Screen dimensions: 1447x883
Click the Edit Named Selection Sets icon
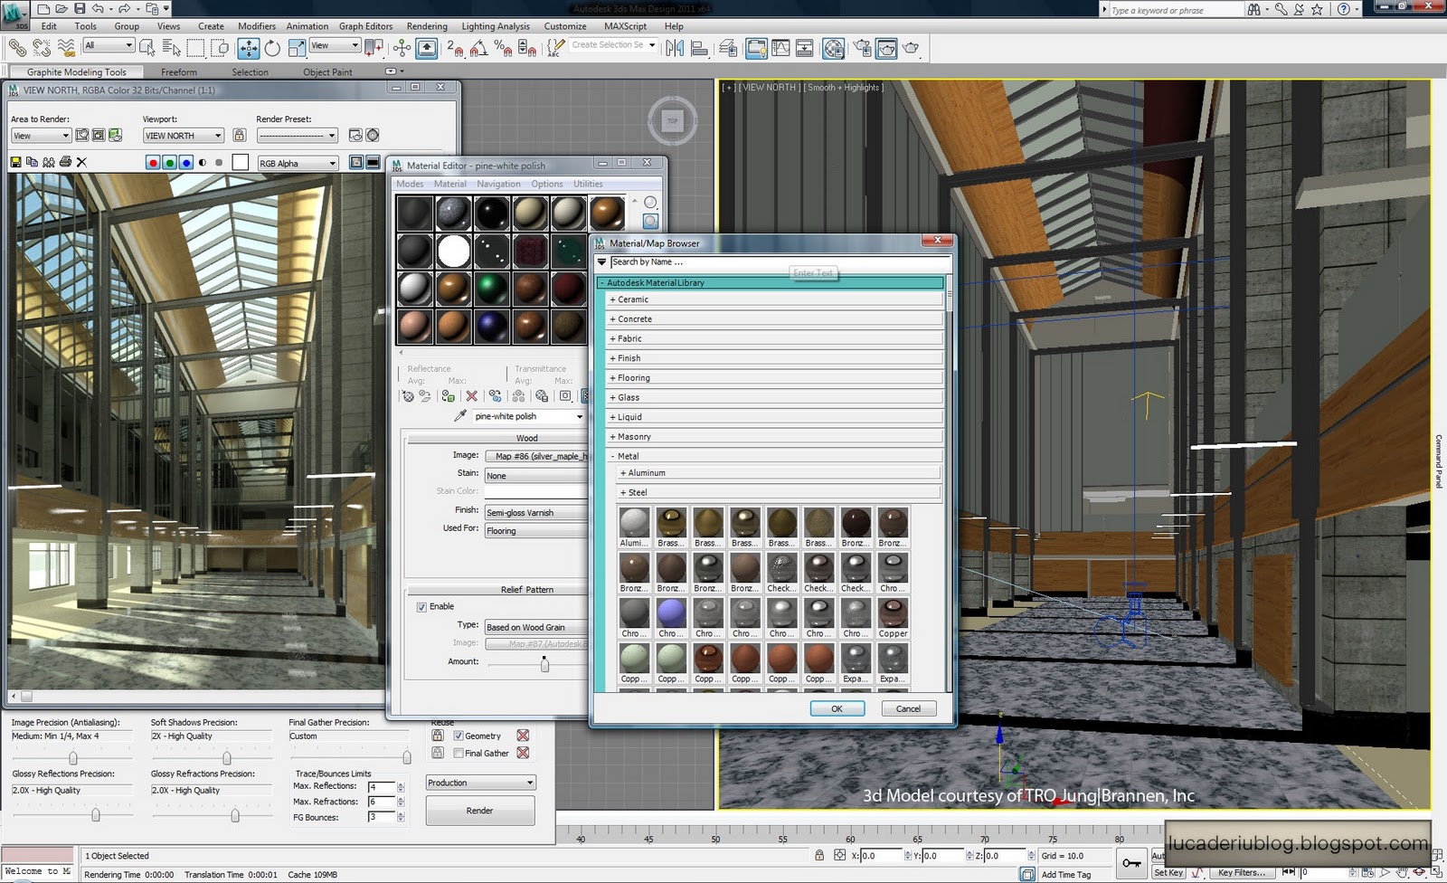click(x=556, y=47)
